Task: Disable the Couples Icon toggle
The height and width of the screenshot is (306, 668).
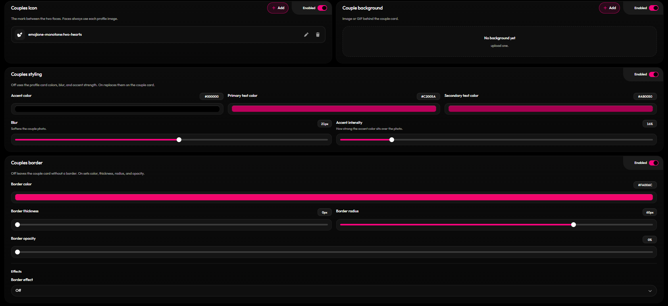Action: (322, 8)
